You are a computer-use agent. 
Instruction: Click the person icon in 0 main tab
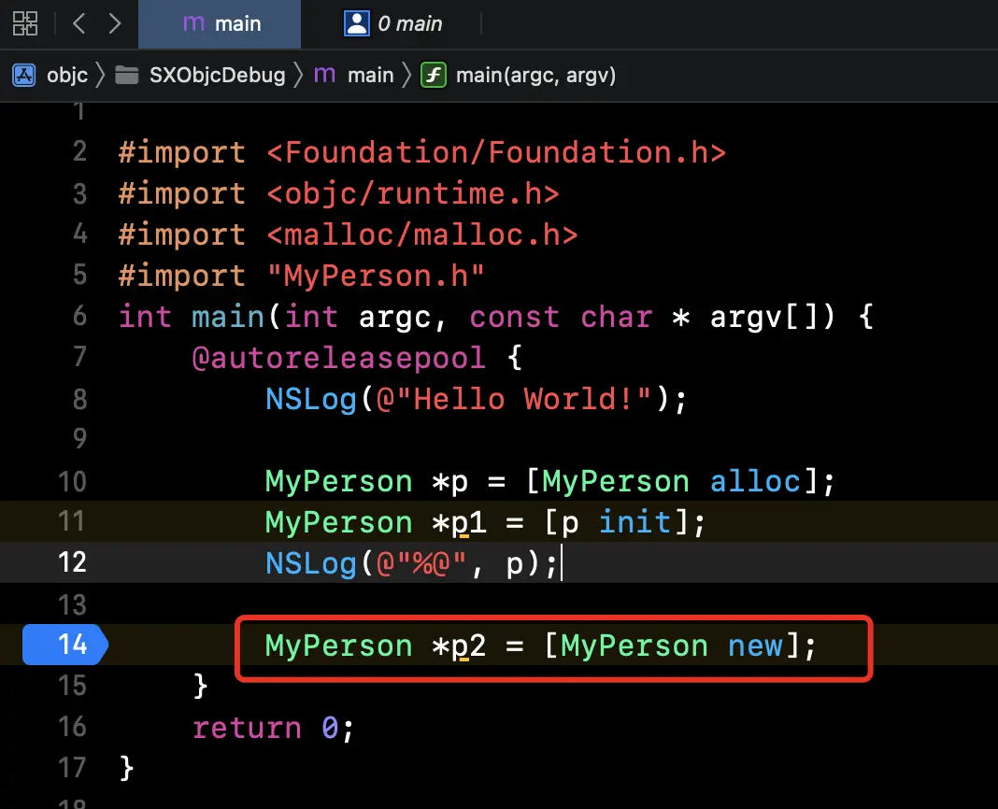(356, 23)
